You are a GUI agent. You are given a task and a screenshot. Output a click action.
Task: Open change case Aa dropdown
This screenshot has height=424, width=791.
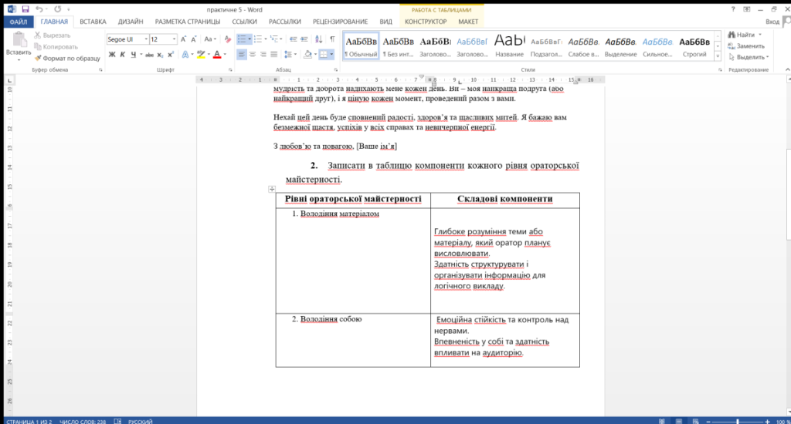point(210,39)
